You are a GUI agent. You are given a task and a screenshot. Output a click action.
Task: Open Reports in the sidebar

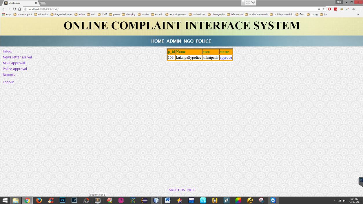9,75
